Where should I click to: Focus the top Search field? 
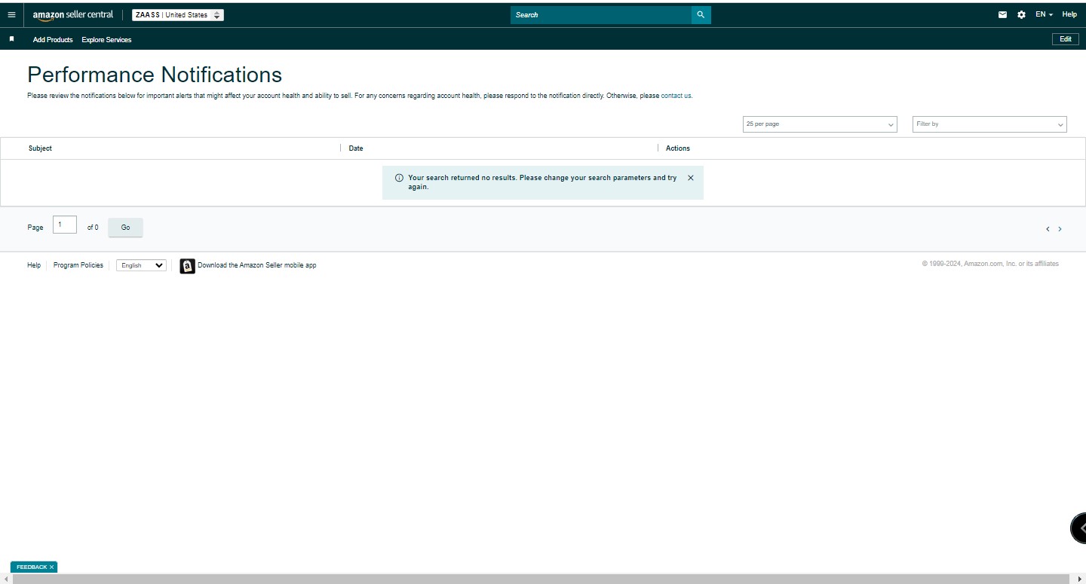[601, 15]
